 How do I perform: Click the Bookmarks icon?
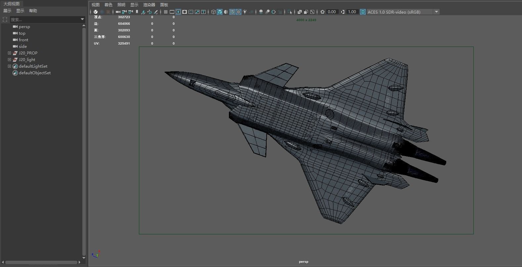137,12
